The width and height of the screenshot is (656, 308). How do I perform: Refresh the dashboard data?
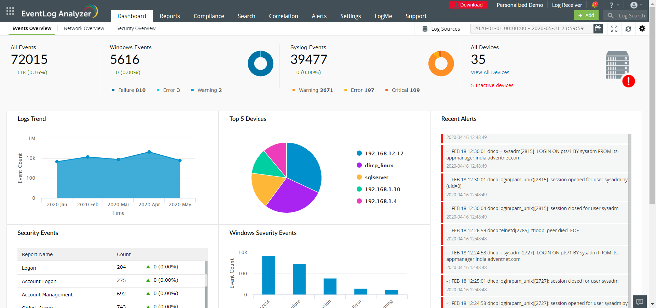pyautogui.click(x=628, y=29)
